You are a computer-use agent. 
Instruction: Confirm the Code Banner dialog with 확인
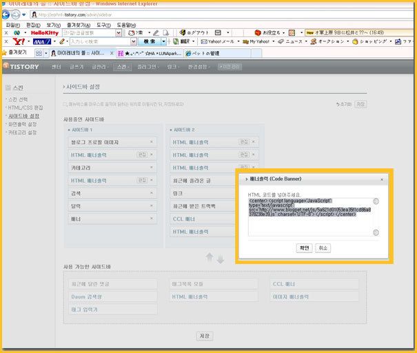tap(304, 248)
